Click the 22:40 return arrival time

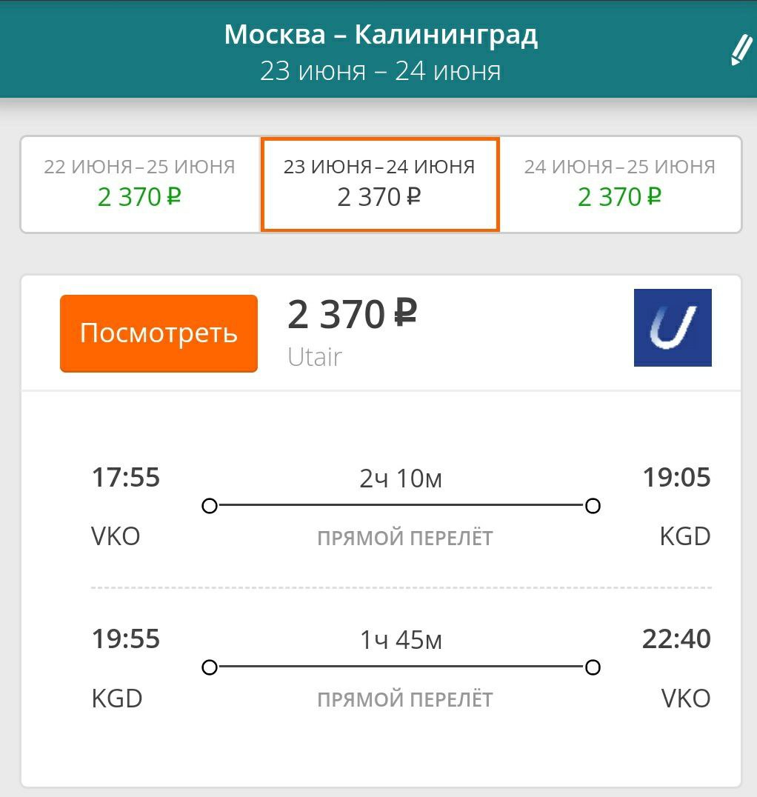(676, 638)
